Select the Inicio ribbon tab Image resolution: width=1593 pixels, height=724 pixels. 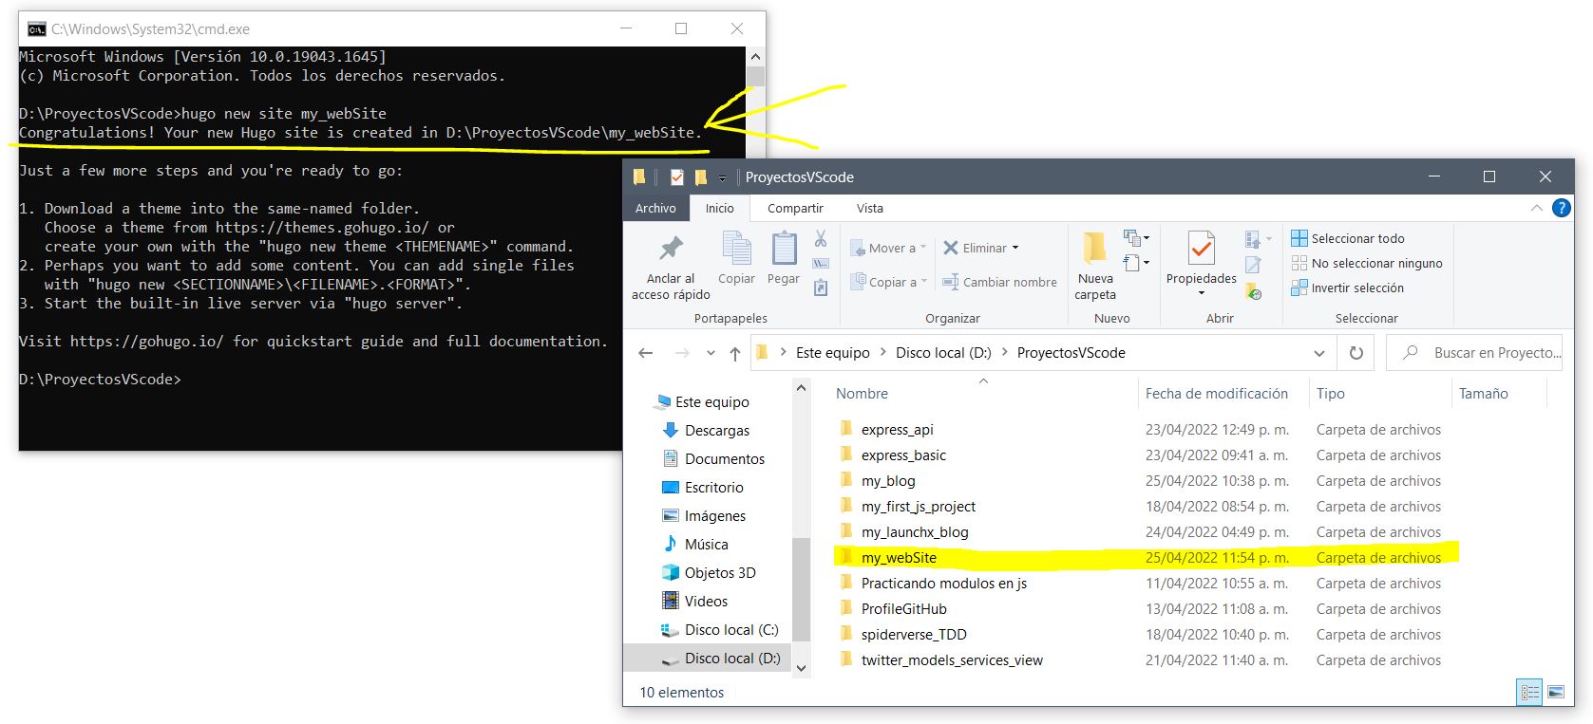click(x=719, y=208)
